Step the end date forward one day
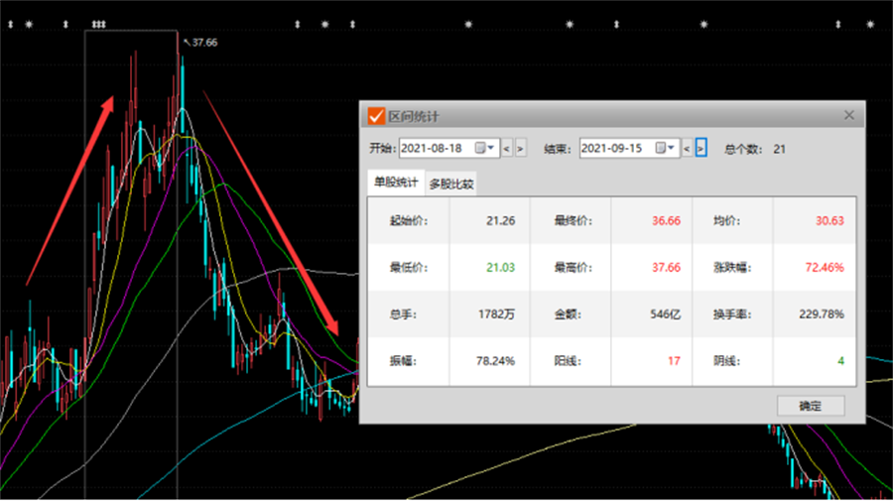The width and height of the screenshot is (893, 501). point(702,149)
